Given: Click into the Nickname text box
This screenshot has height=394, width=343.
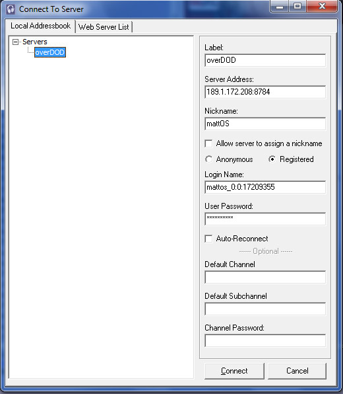Looking at the screenshot, I should tap(265, 124).
